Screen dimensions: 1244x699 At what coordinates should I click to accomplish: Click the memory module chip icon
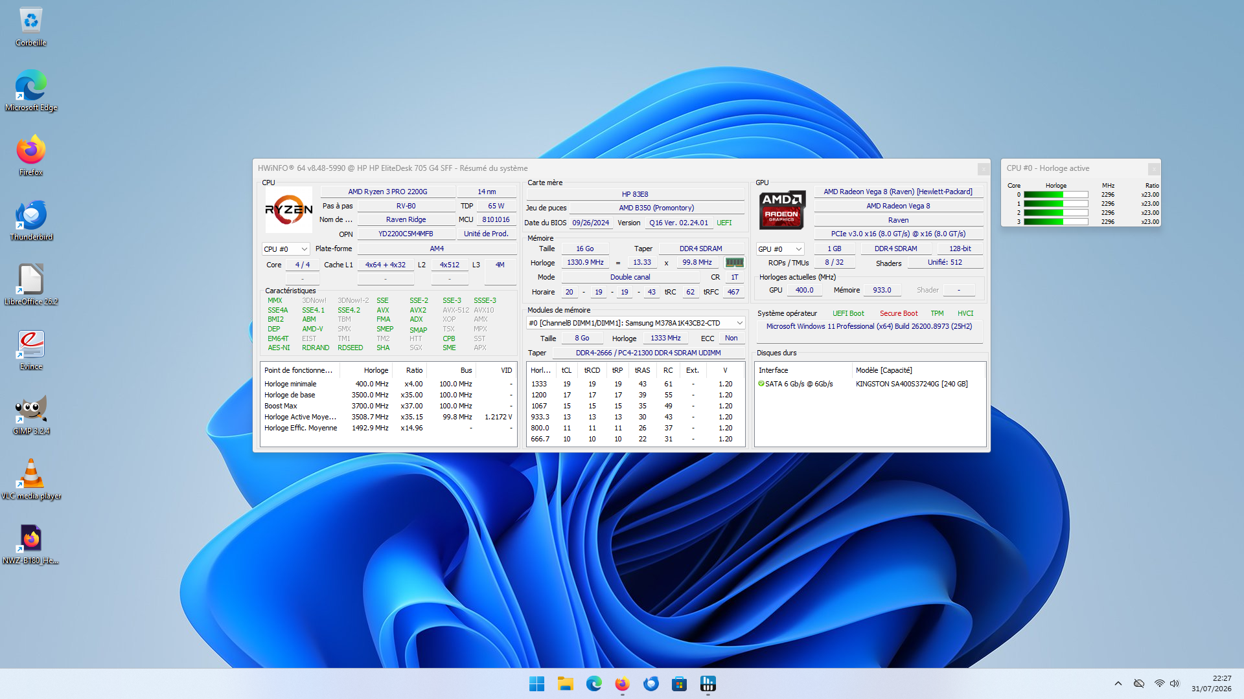(x=734, y=263)
